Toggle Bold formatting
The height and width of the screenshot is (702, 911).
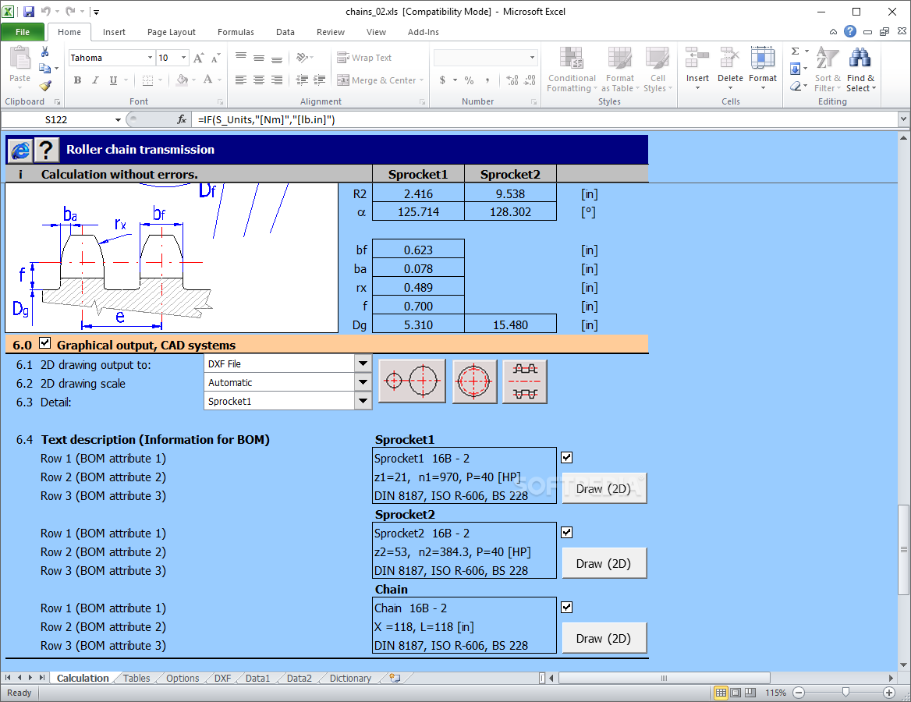(x=77, y=80)
